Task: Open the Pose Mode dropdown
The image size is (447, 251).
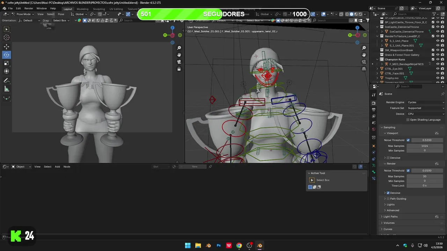Action: 23,14
